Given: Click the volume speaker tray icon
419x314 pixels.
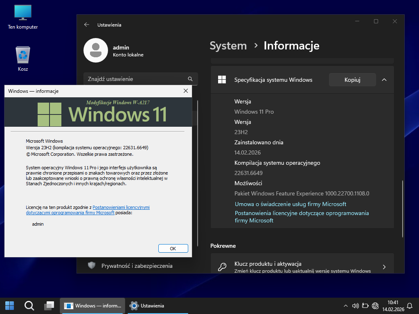Looking at the screenshot, I should 355,305.
